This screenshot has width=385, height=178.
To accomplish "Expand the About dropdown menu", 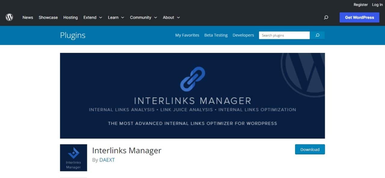I will 171,17.
